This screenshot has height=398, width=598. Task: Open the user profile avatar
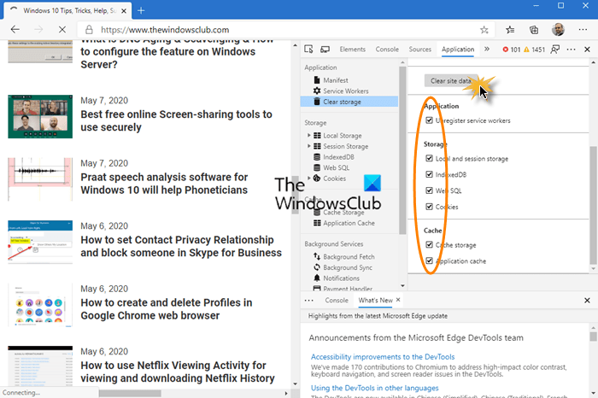click(558, 30)
